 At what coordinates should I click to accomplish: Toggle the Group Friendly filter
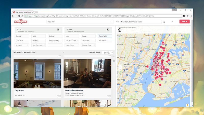pyautogui.click(x=55, y=41)
